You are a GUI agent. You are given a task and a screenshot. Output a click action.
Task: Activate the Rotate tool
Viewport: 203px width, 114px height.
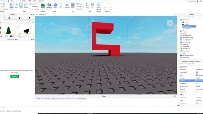click(26, 6)
